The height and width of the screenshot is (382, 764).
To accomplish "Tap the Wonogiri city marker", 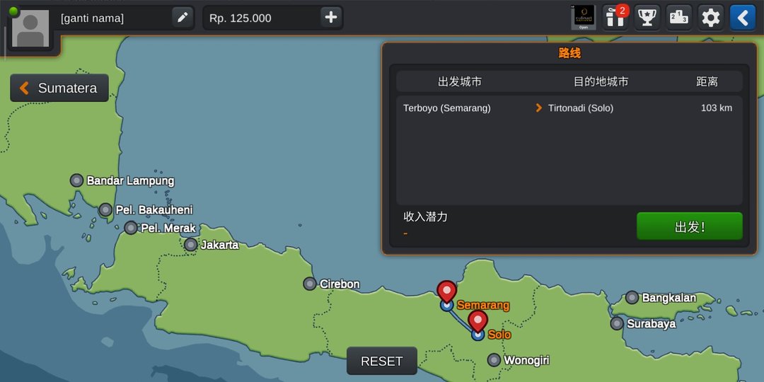I will 494,360.
